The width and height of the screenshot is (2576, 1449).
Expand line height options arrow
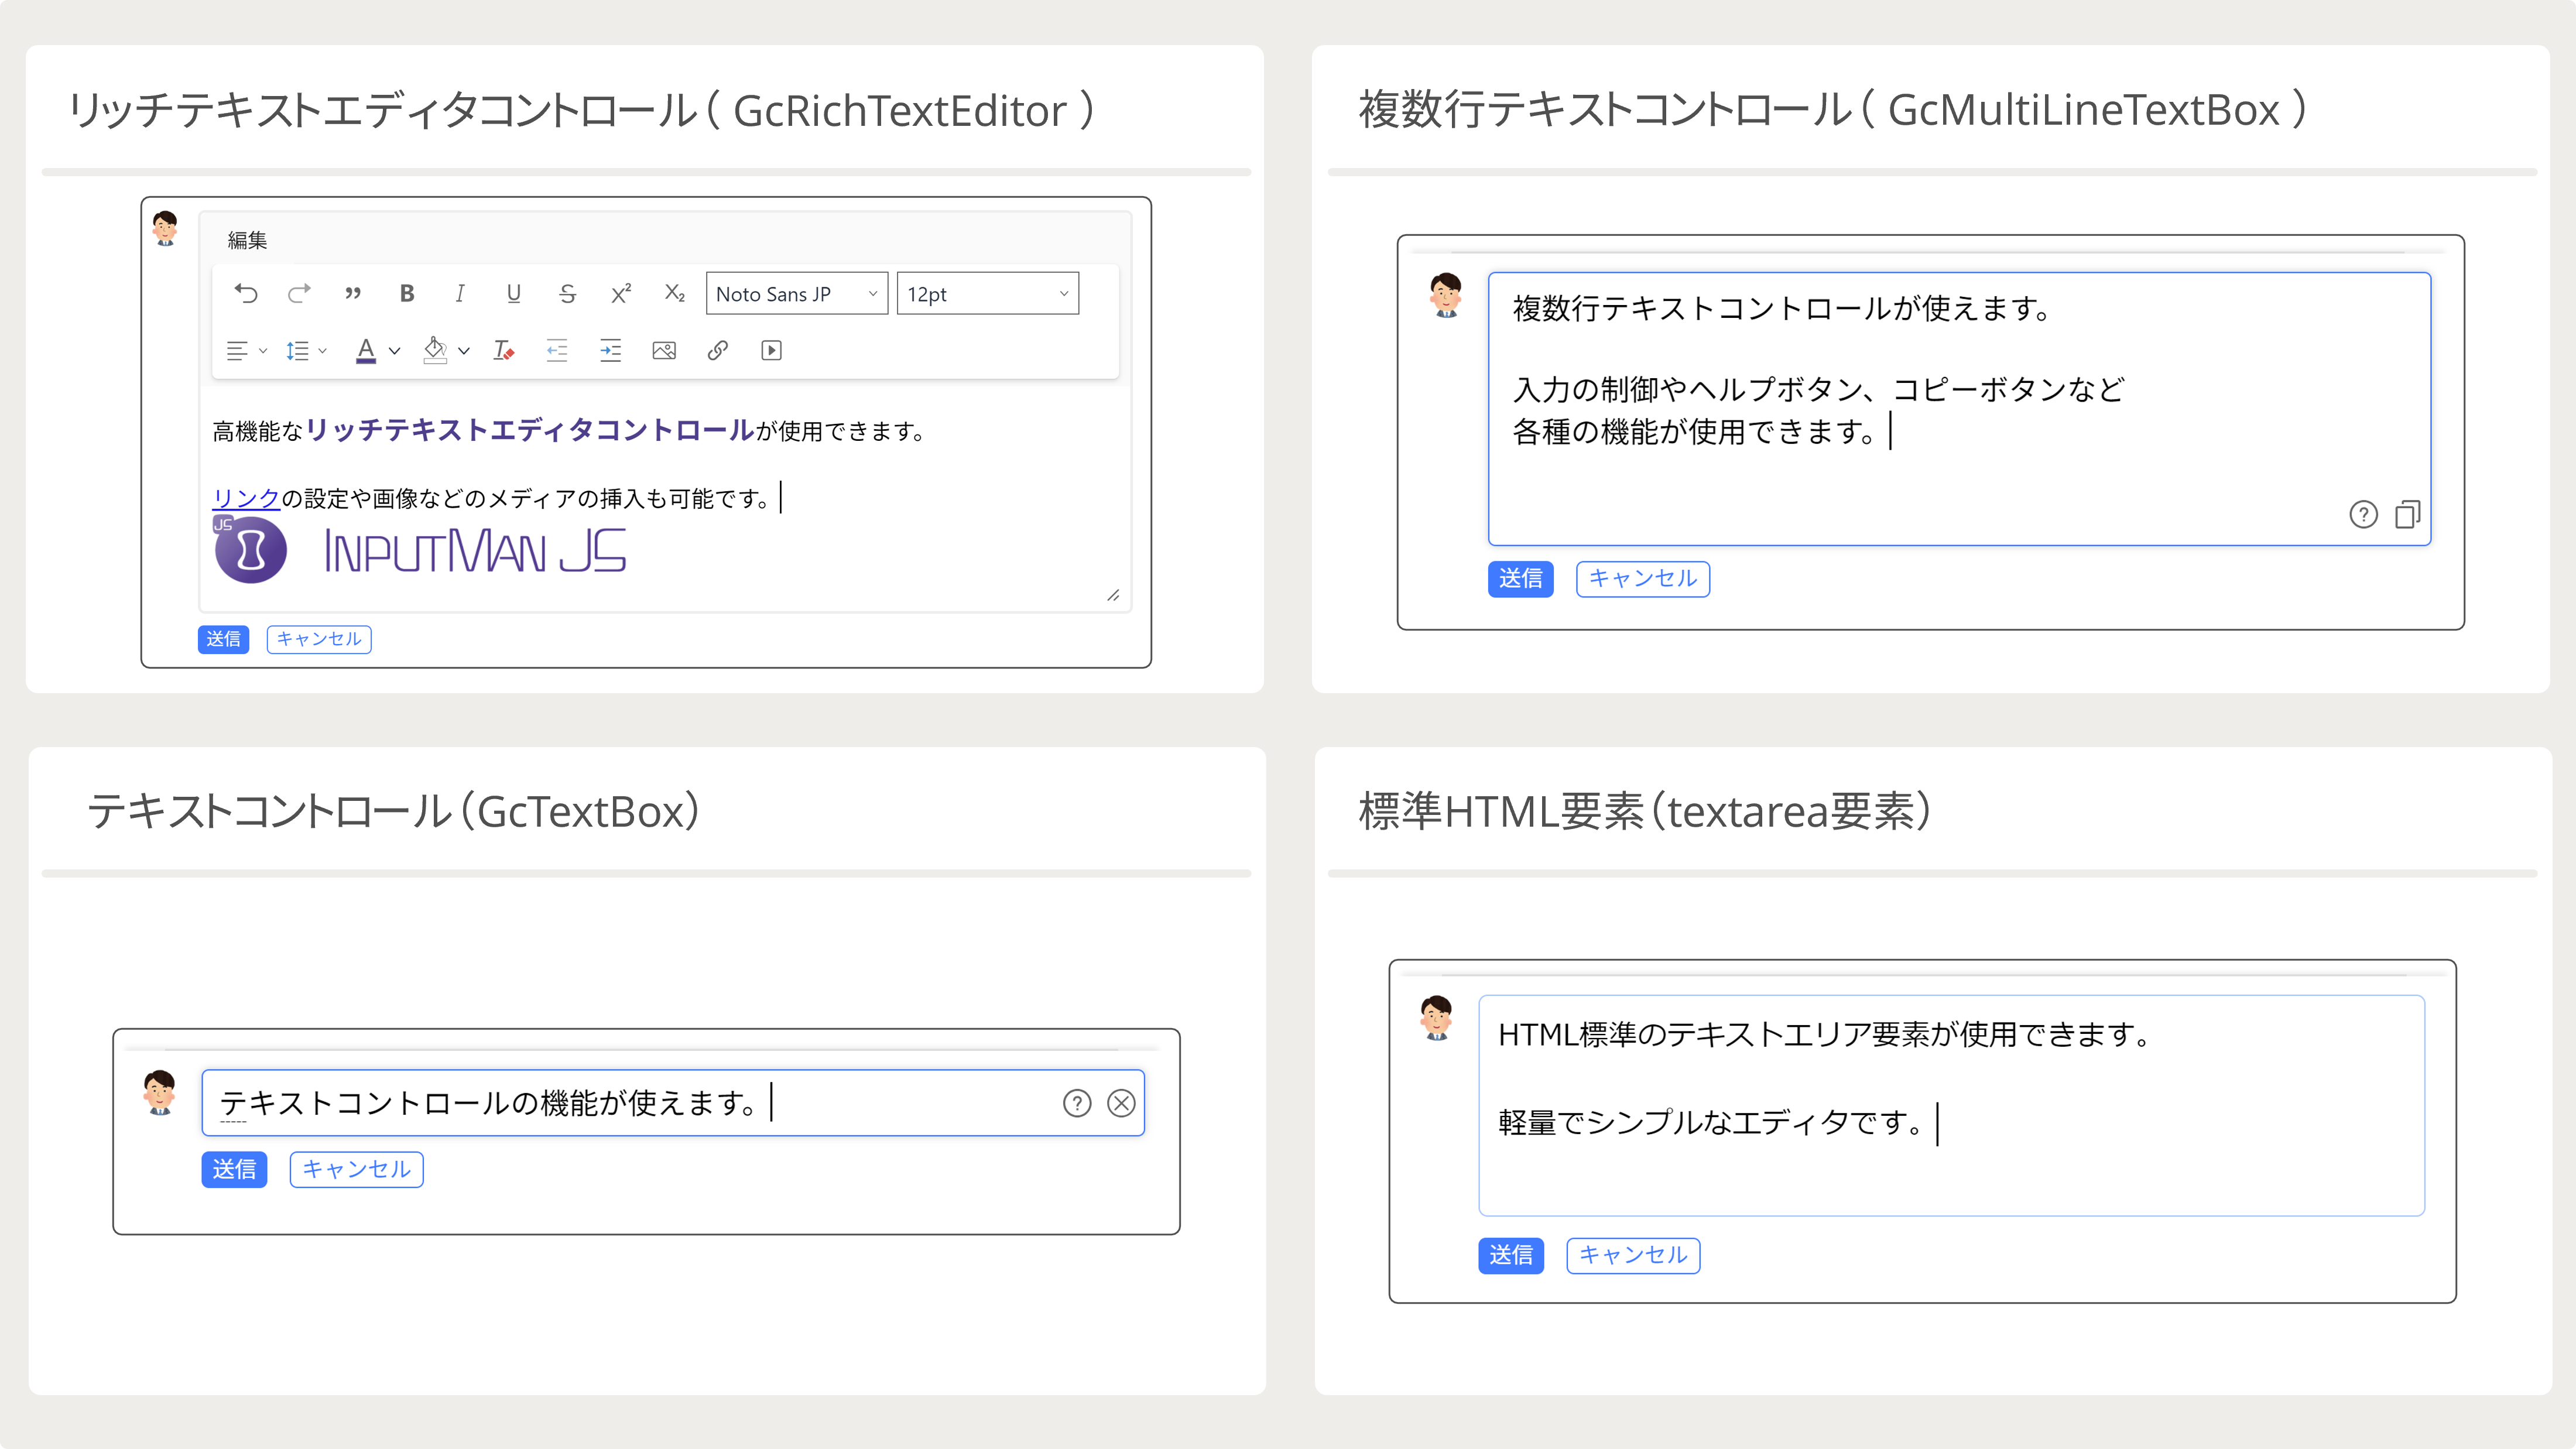coord(322,350)
